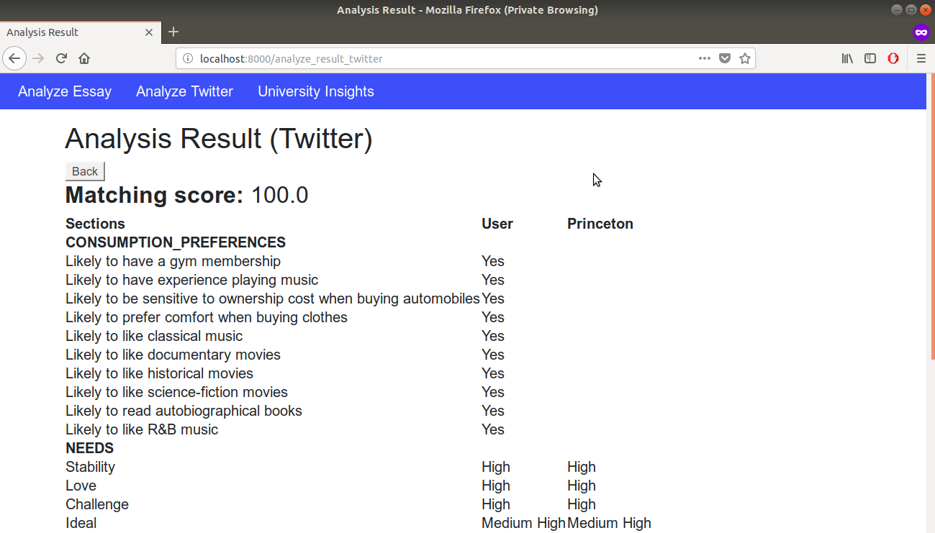The width and height of the screenshot is (935, 533).
Task: Click the Back button
Action: pos(85,171)
